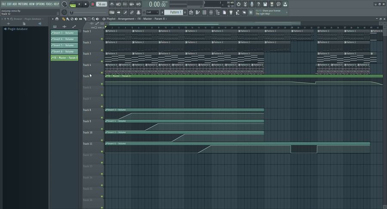Viewport: 387px width, 209px height.
Task: Select the Delete tool in Playlist toolbar
Action: click(72, 19)
